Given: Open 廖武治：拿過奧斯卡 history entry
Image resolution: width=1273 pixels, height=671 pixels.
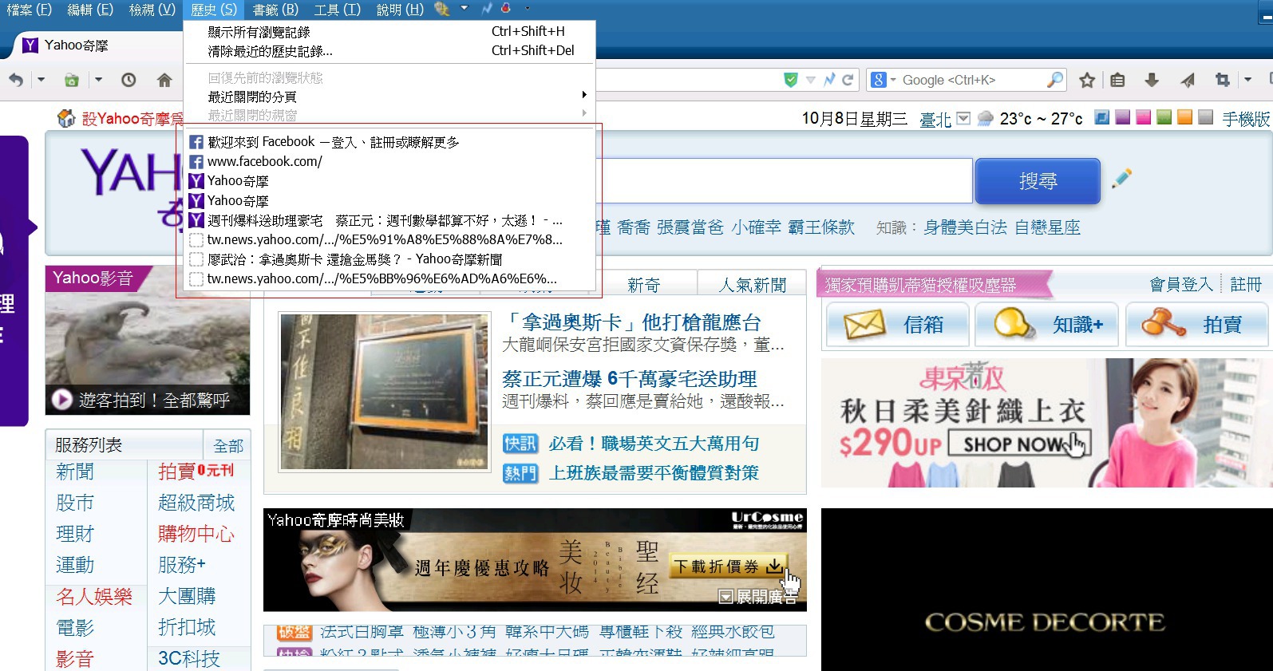Looking at the screenshot, I should tap(390, 259).
